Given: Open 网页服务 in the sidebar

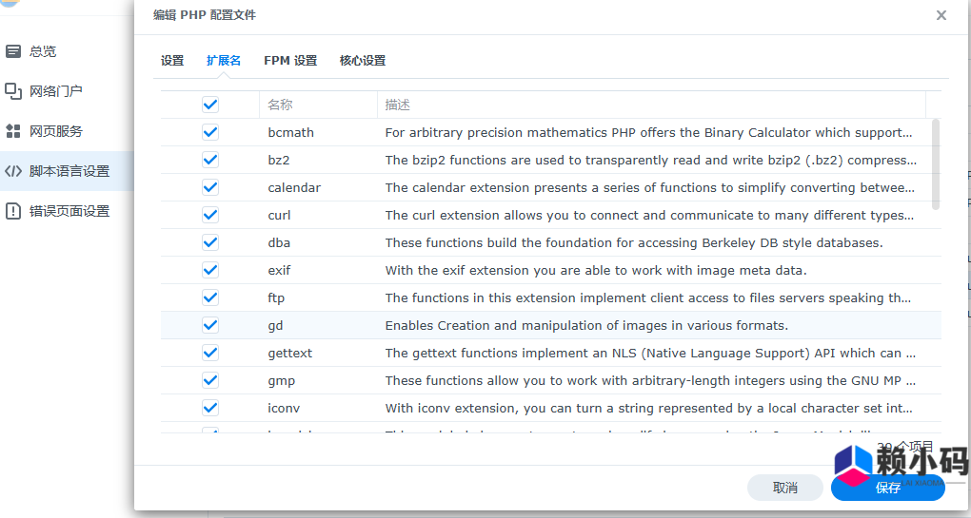Looking at the screenshot, I should pyautogui.click(x=56, y=131).
